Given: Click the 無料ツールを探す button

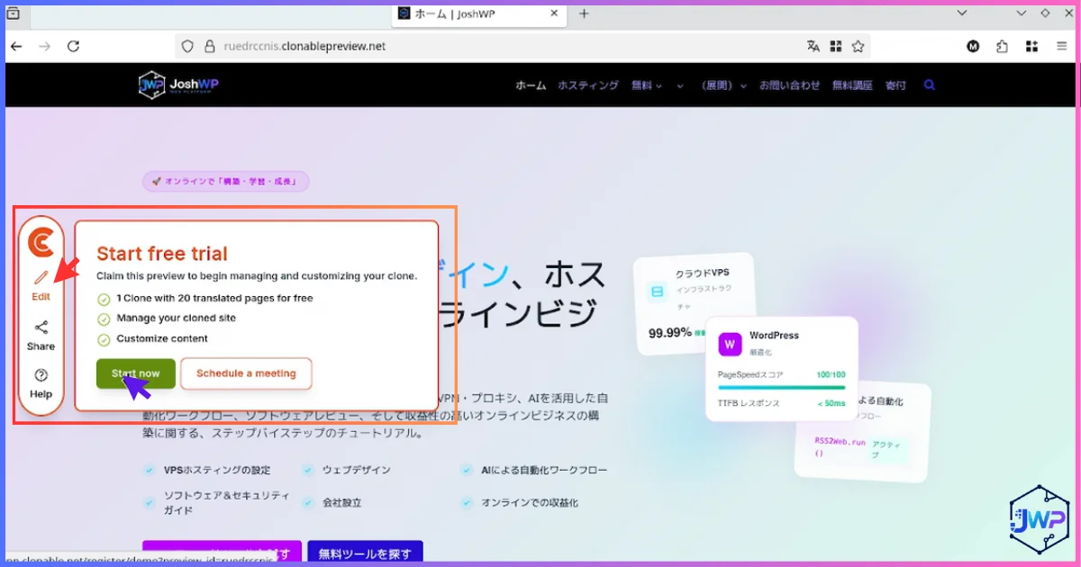Looking at the screenshot, I should pyautogui.click(x=365, y=552).
